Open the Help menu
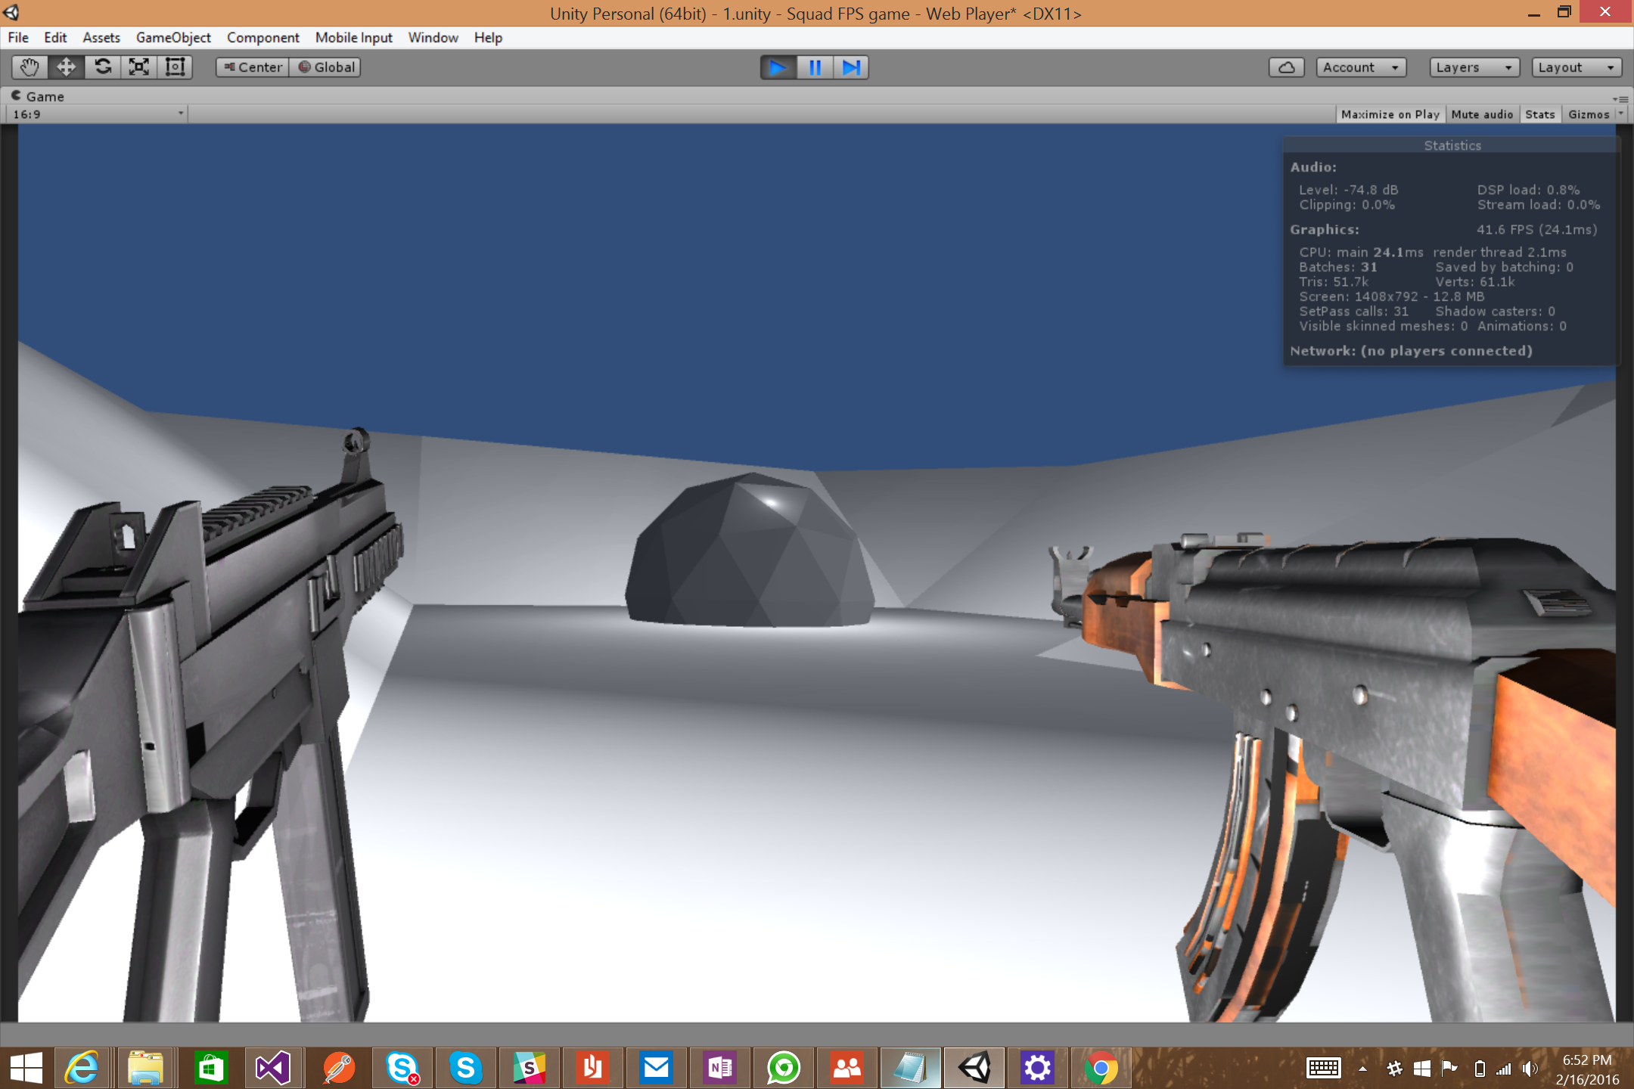The image size is (1634, 1089). tap(488, 37)
